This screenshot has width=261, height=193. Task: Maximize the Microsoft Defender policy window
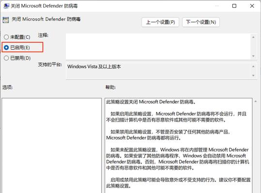pos(234,6)
